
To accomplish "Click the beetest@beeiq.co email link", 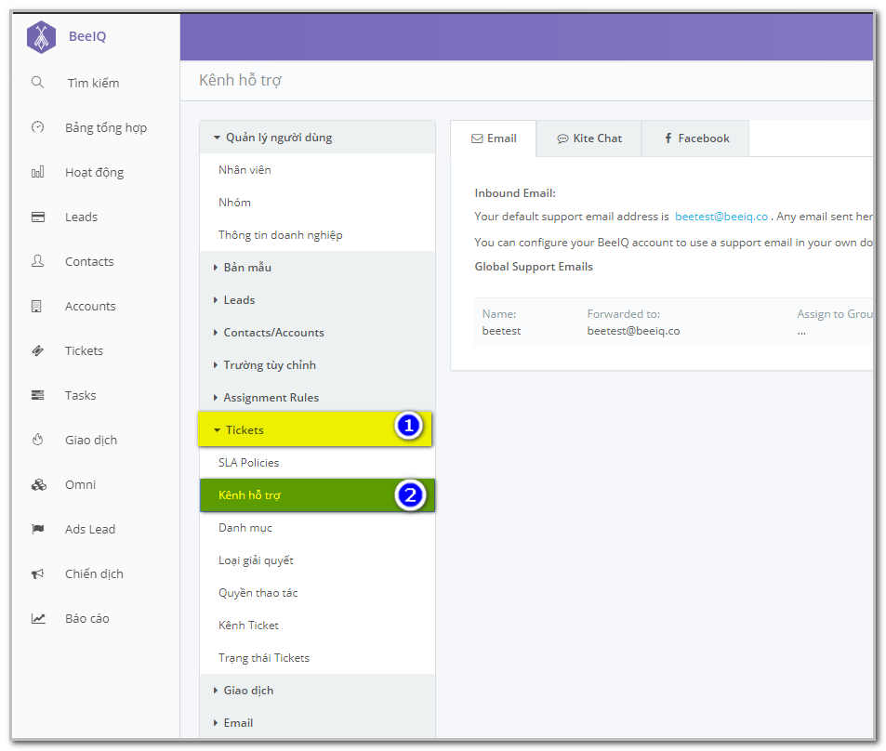I will (721, 217).
